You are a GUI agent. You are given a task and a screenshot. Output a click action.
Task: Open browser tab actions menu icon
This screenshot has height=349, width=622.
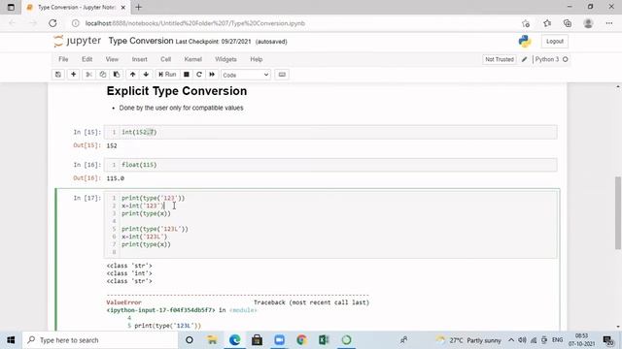(11, 7)
